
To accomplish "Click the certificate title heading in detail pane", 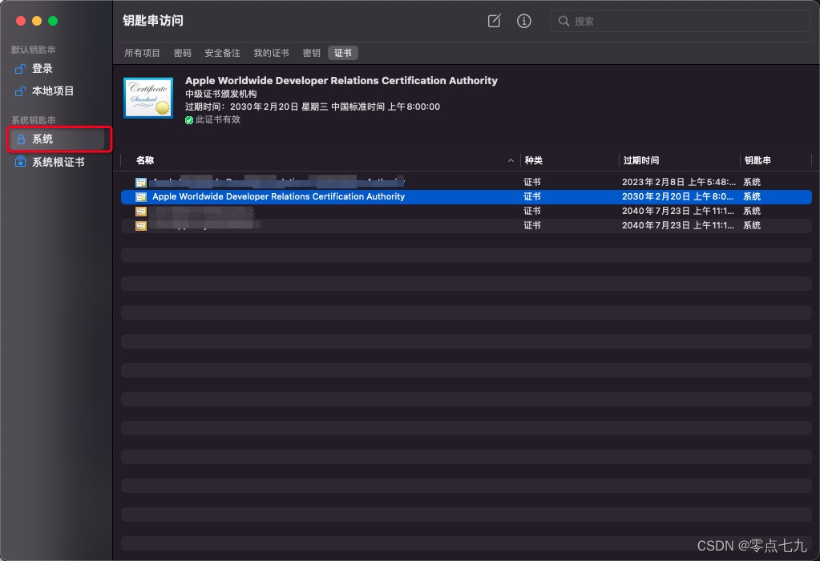I will tap(341, 80).
